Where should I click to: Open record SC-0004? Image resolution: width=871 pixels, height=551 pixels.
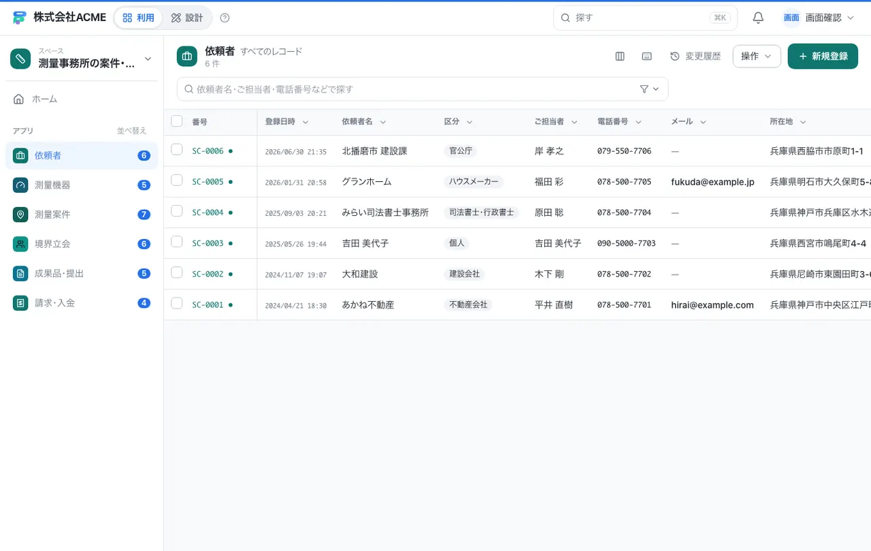208,212
